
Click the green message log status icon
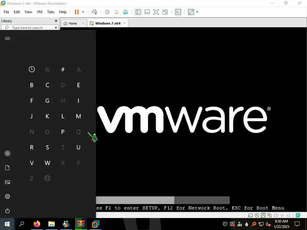(298, 215)
